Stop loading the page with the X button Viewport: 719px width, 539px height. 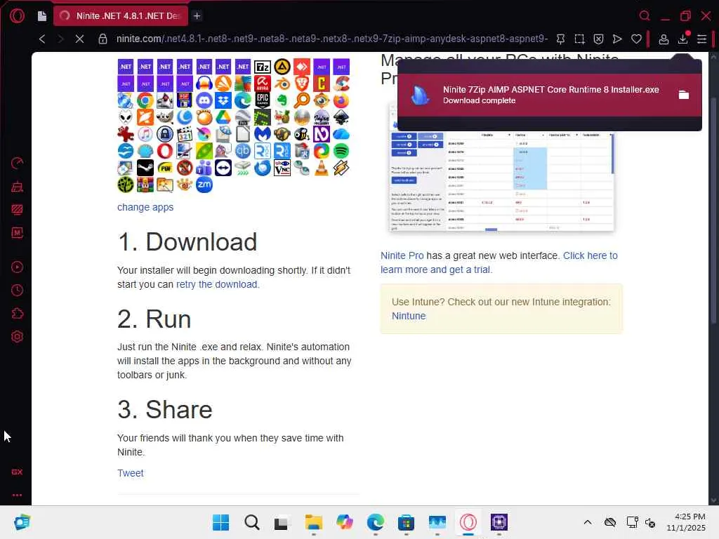[79, 39]
